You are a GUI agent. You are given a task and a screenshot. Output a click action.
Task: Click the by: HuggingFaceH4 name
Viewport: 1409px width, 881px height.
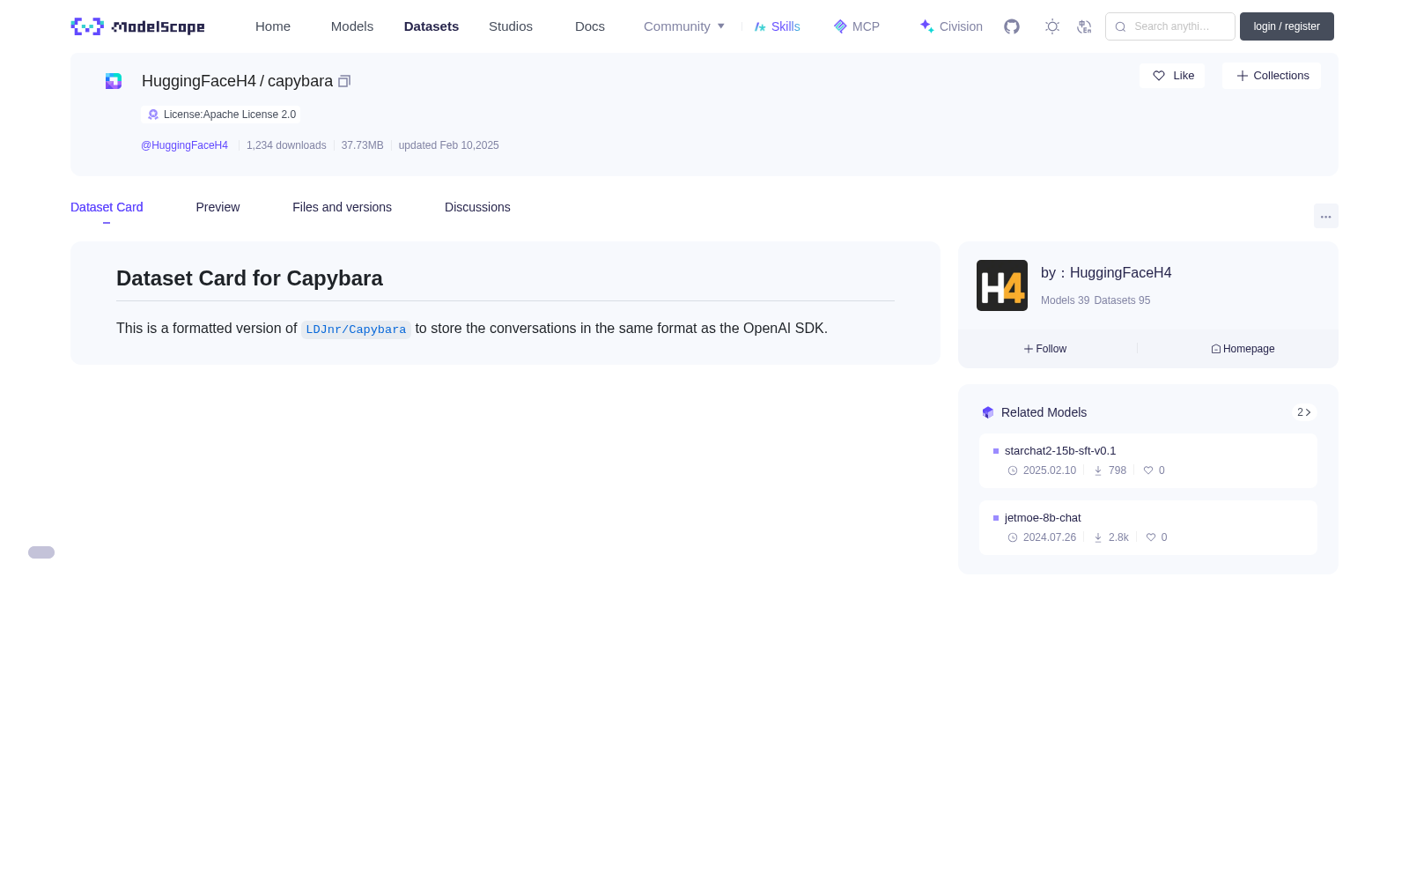1106,273
